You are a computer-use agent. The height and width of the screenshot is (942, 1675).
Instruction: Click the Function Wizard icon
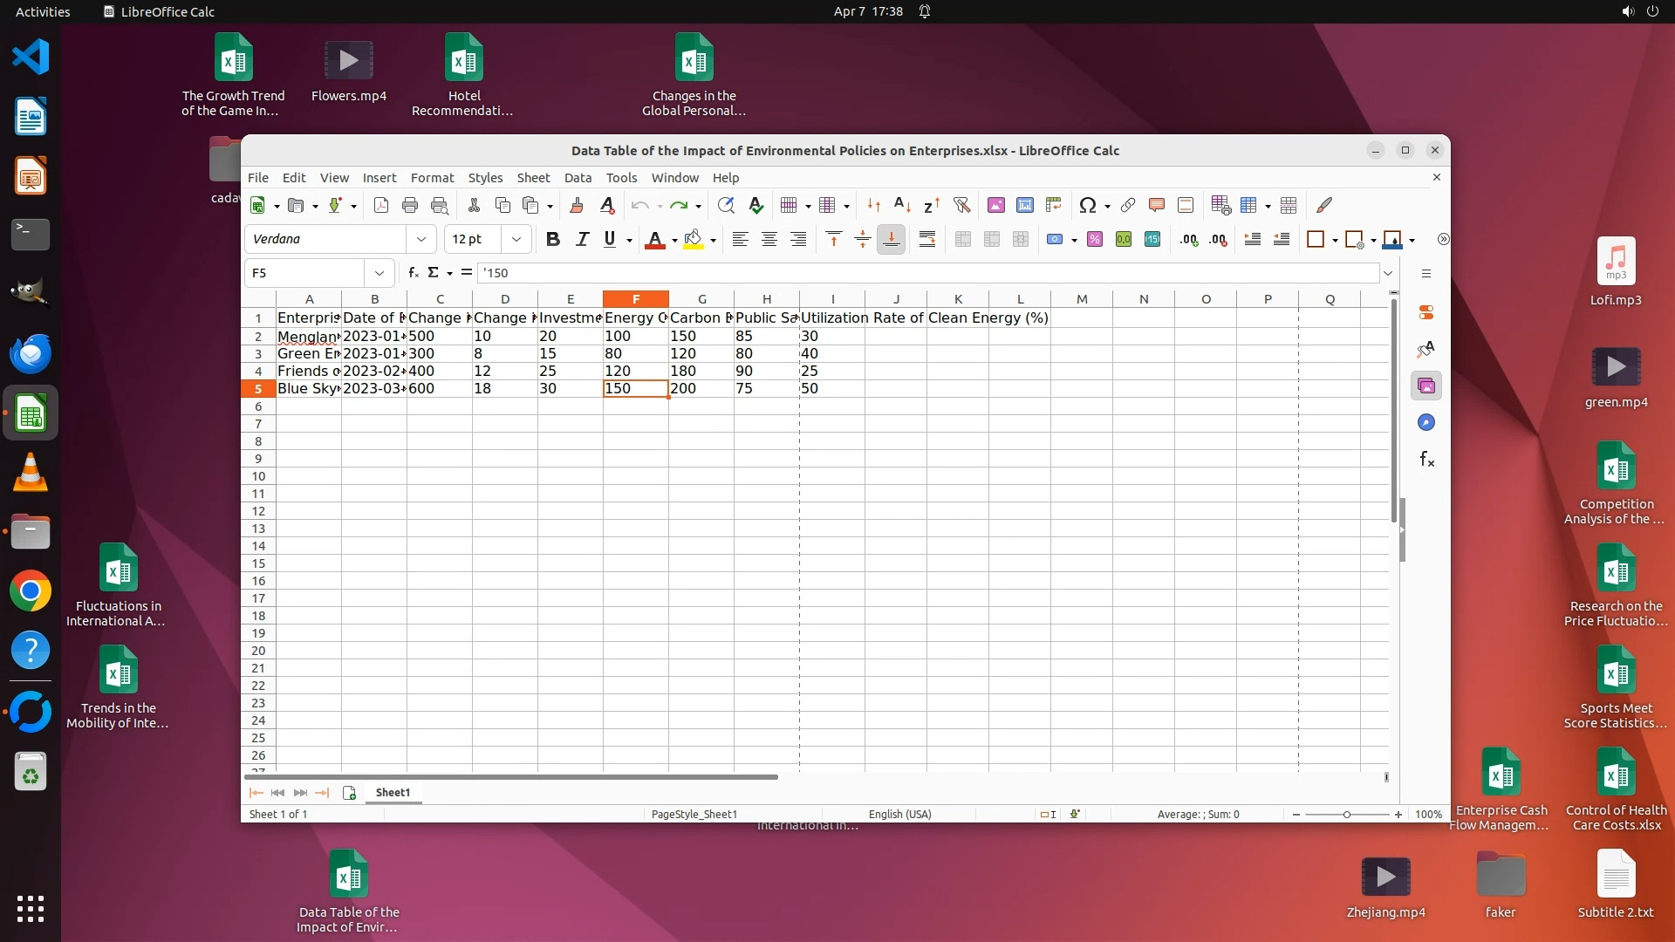tap(414, 273)
